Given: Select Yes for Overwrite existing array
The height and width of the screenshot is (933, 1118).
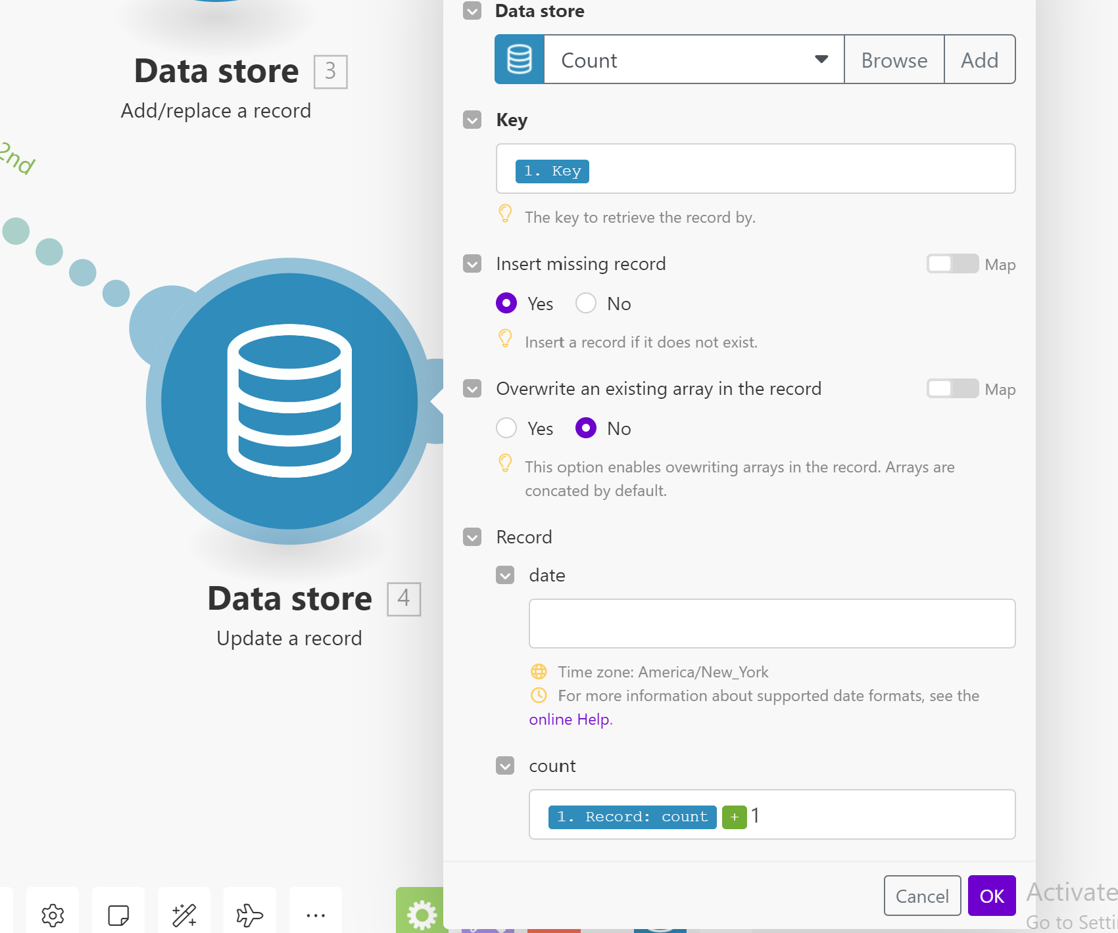Looking at the screenshot, I should (506, 428).
